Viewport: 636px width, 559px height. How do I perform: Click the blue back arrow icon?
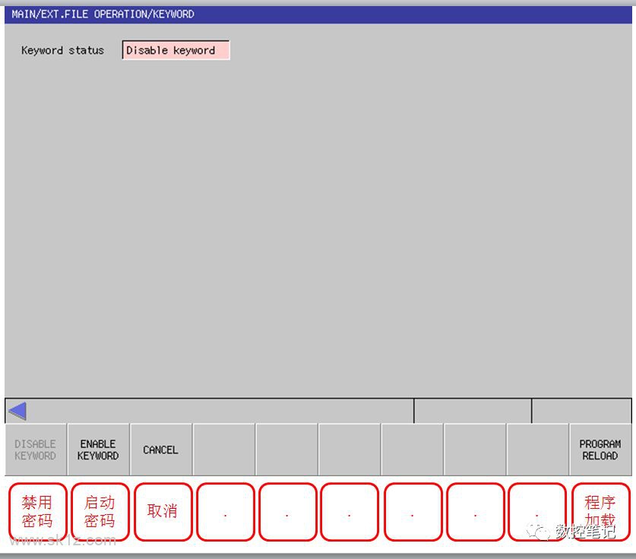[17, 411]
